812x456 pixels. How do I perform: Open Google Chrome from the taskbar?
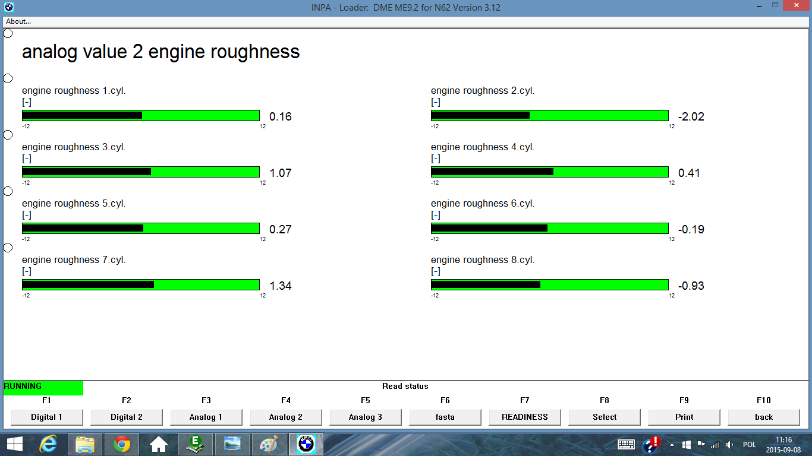click(x=122, y=444)
